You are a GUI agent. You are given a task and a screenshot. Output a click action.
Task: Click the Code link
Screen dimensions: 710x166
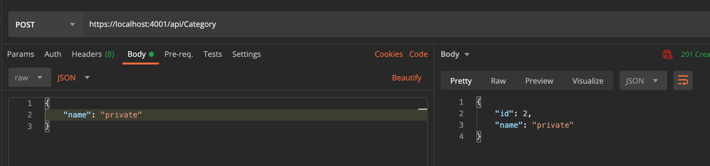(x=418, y=54)
